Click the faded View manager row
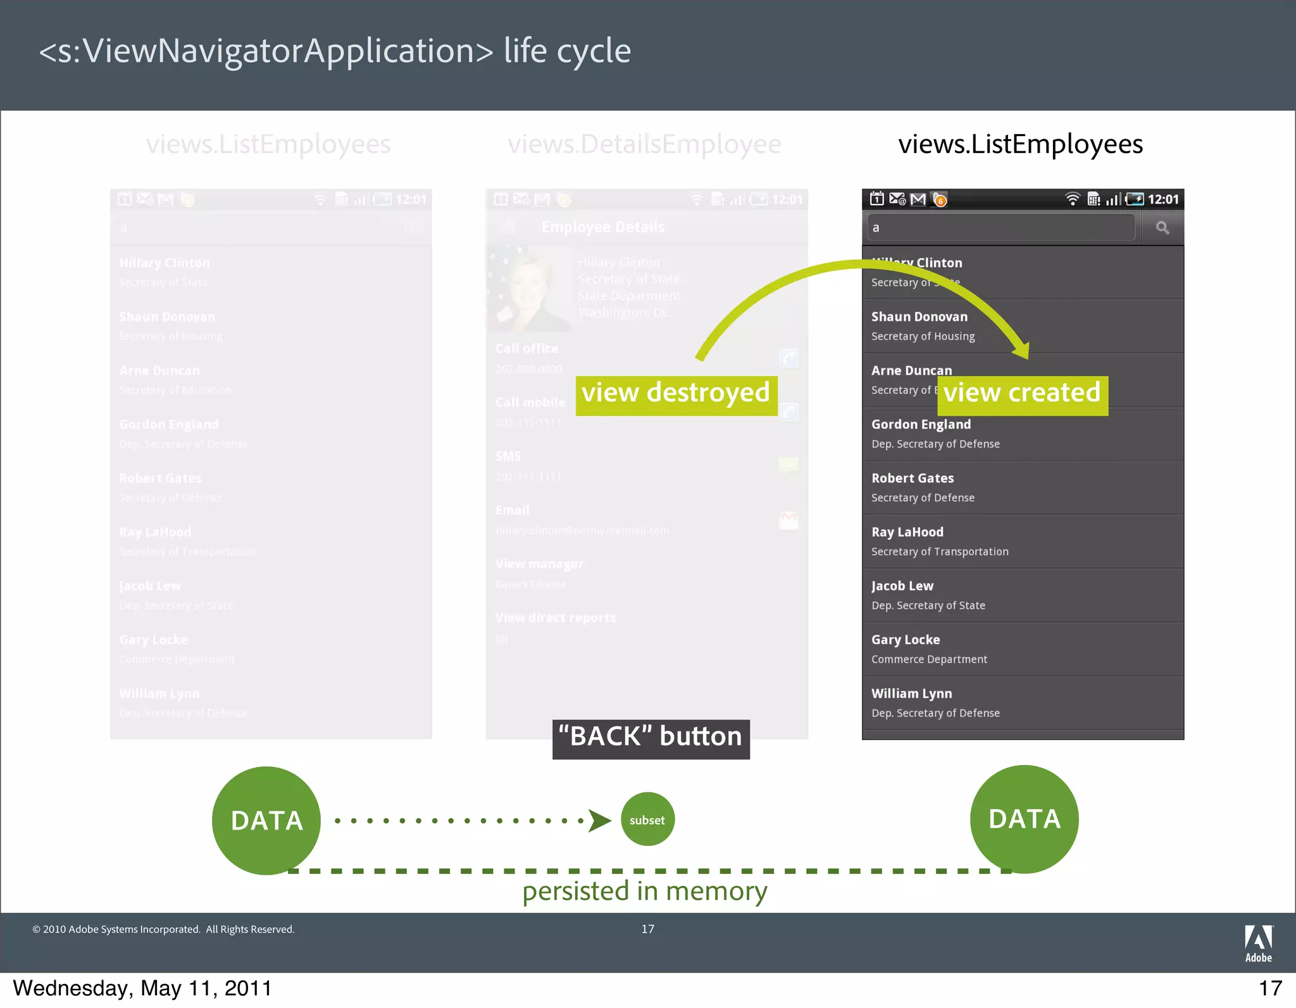This screenshot has width=1296, height=1008. point(647,573)
